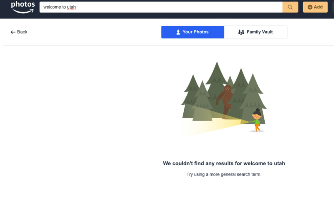334x208 pixels.
Task: Click the 'welcome to' text in the search bar
Action: [55, 7]
